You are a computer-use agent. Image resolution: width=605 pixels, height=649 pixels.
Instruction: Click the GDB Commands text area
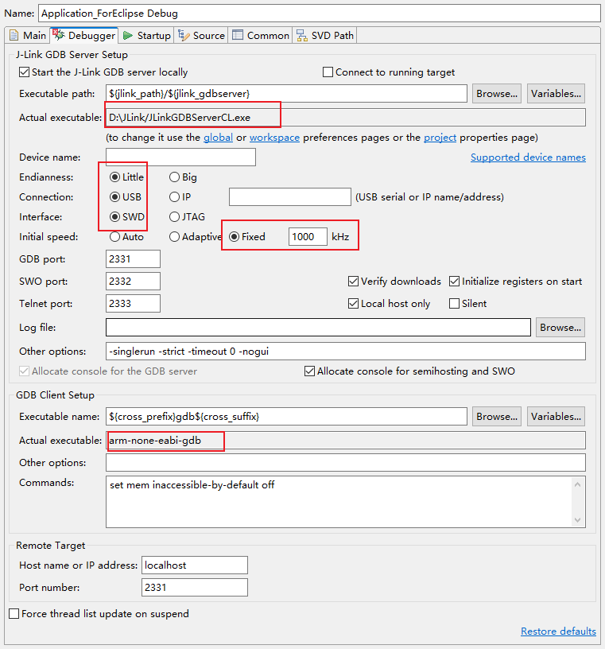pos(338,502)
